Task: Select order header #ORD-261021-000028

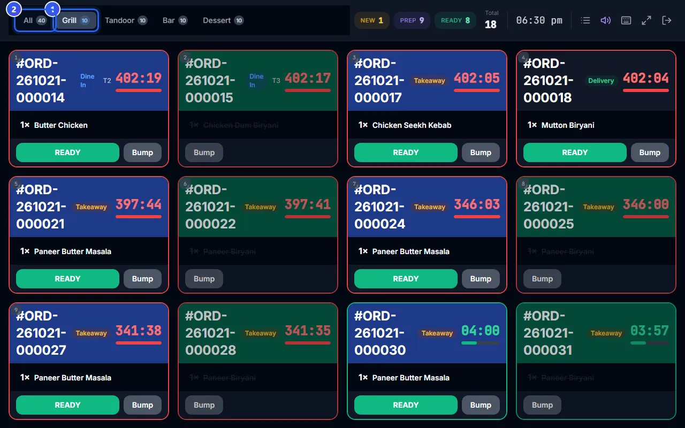Action: [x=211, y=333]
